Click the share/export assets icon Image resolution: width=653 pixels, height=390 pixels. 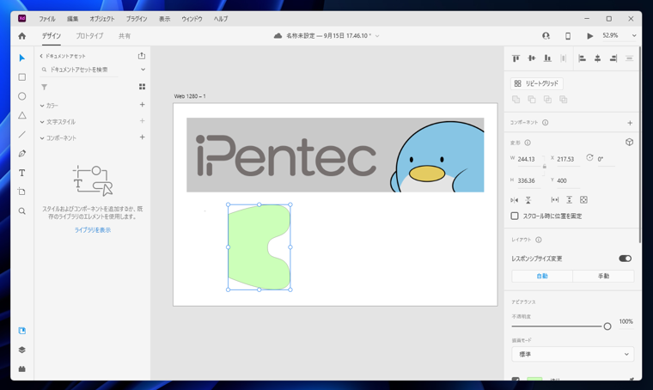tap(142, 56)
